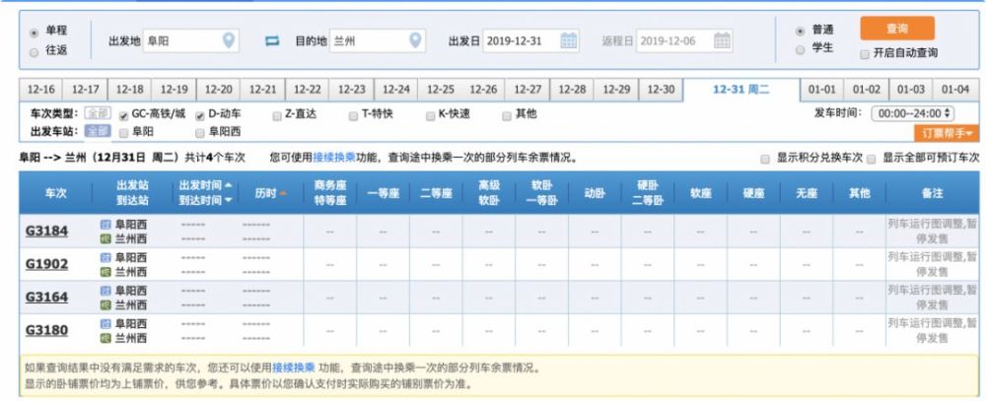This screenshot has width=986, height=401.
Task: Click 全部 button for departure stations
Action: [x=98, y=131]
